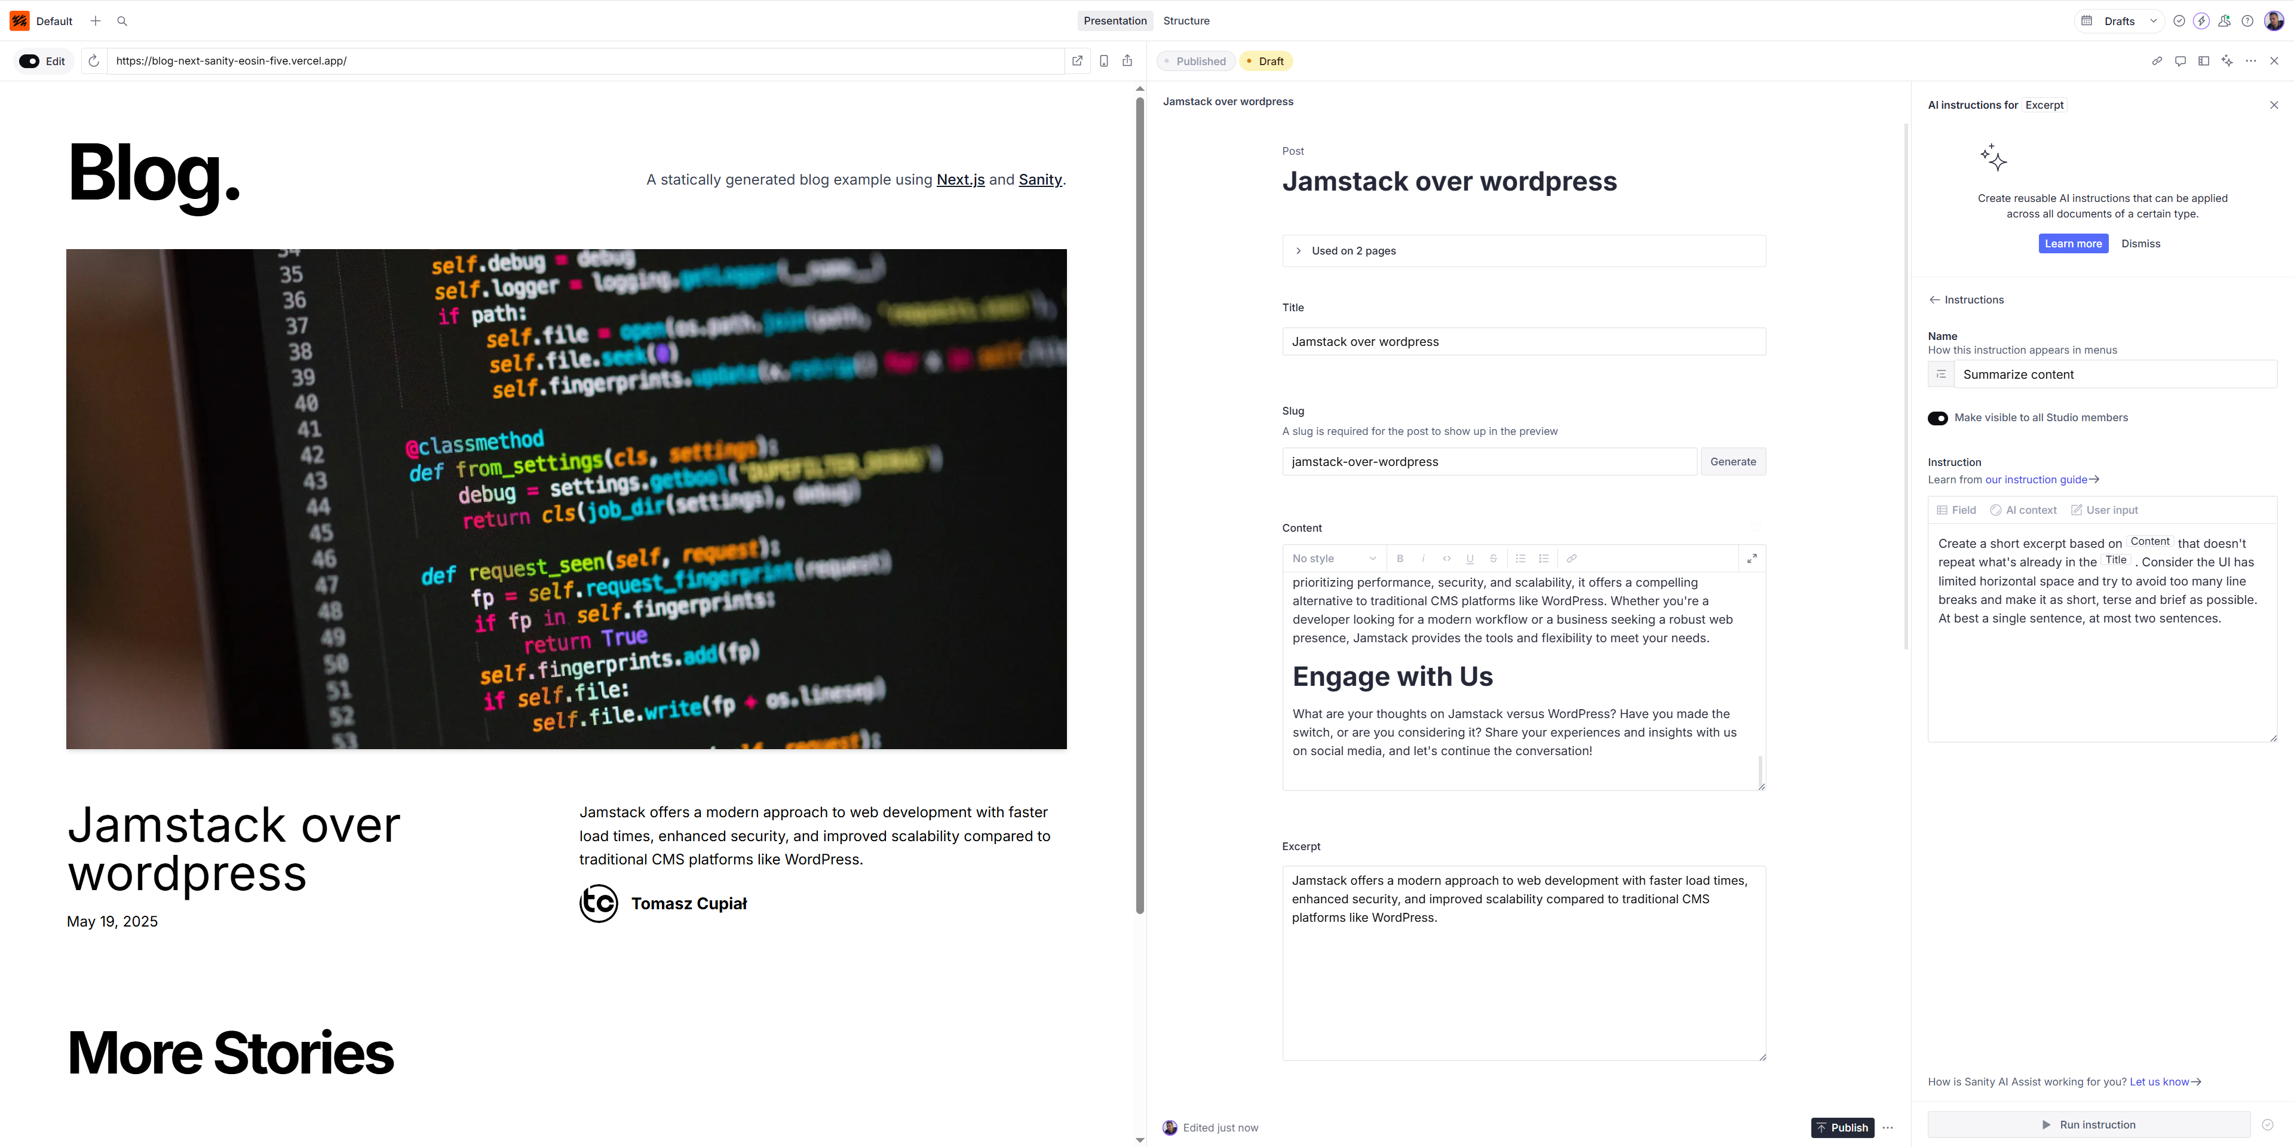The height and width of the screenshot is (1147, 2294).
Task: Click the Generate slug button
Action: tap(1733, 461)
